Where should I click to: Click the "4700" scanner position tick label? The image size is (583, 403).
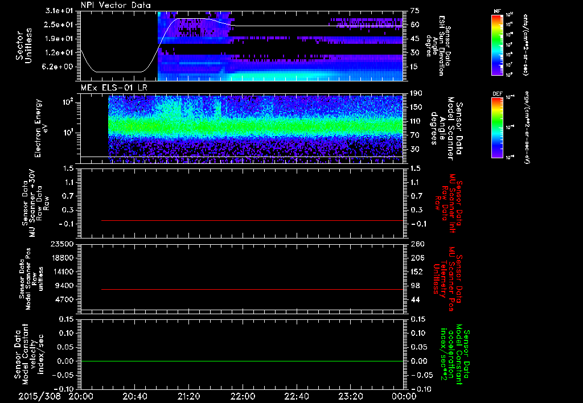(x=65, y=299)
